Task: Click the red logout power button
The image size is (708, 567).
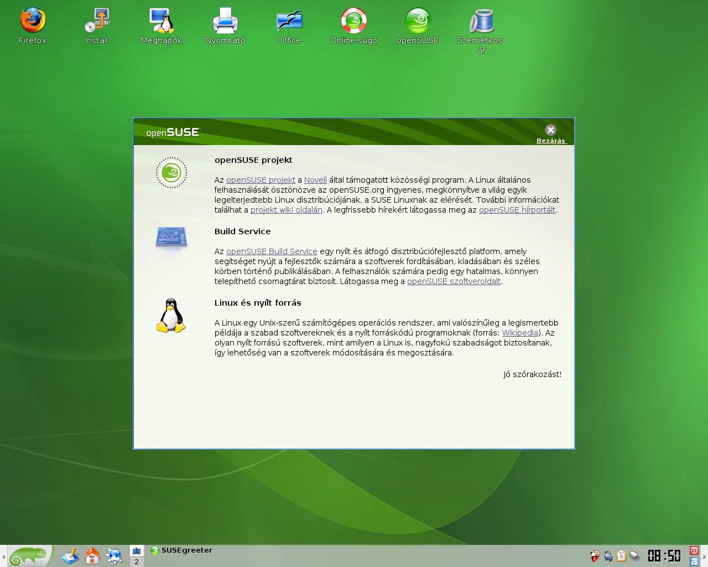Action: (694, 550)
